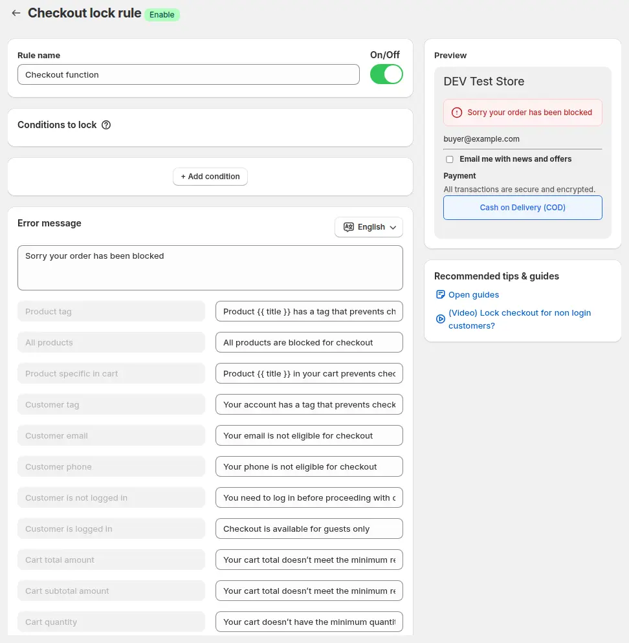Click the warning icon in preview error
The image size is (629, 643).
click(x=457, y=113)
